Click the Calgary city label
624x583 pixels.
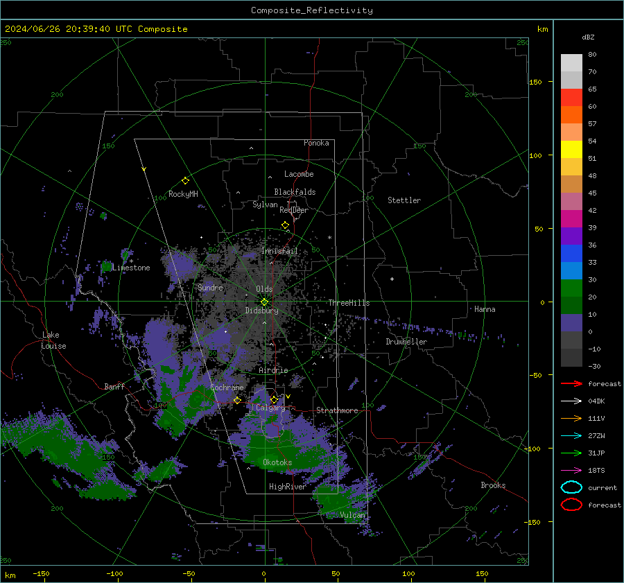point(270,408)
